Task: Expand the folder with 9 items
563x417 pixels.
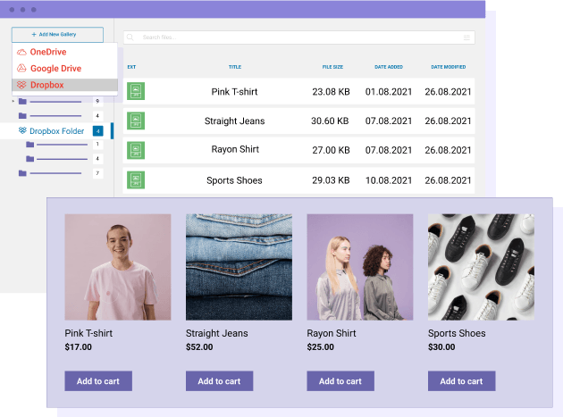Action: [14, 101]
